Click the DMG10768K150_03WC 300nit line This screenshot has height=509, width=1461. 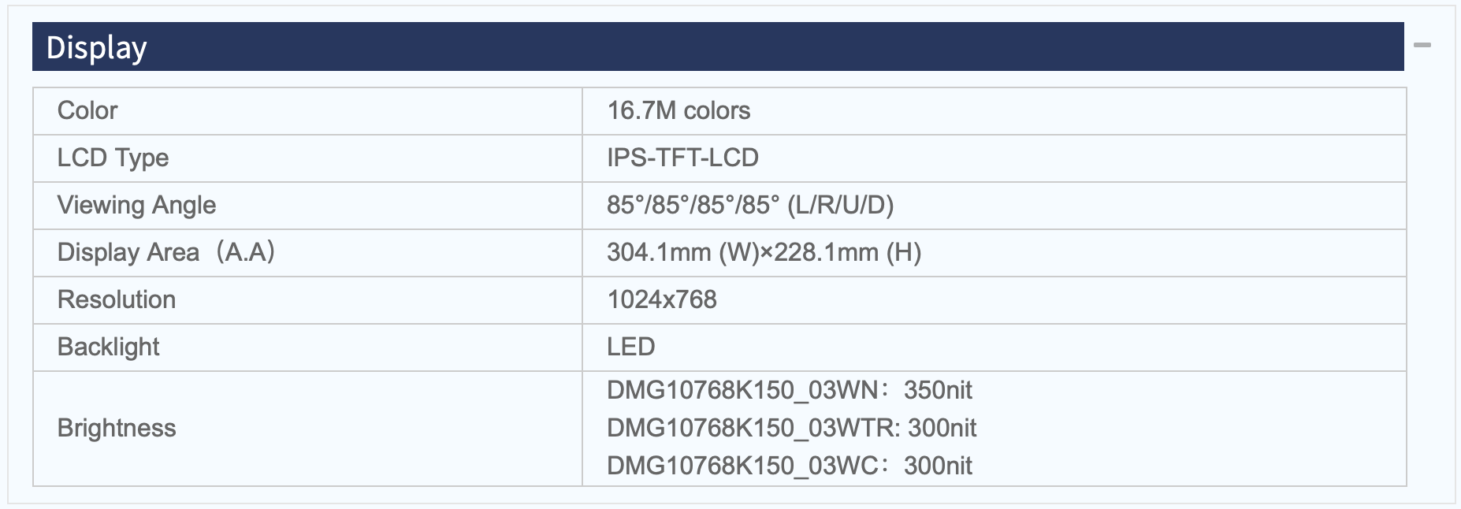pos(790,466)
